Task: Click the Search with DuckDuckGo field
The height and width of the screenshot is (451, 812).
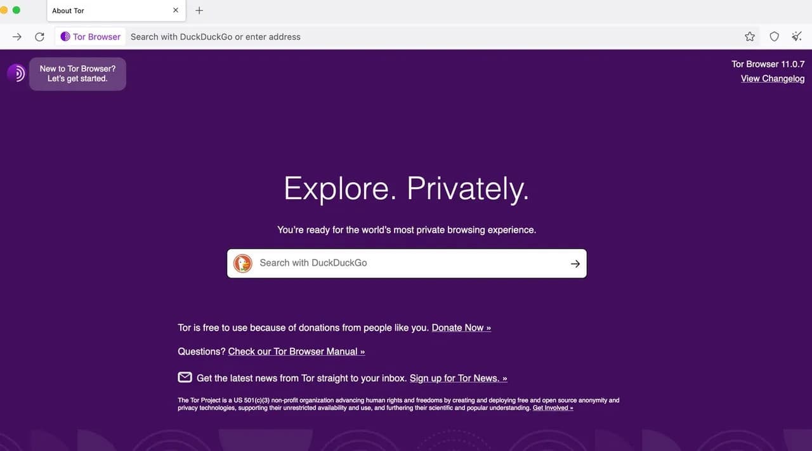Action: 406,263
